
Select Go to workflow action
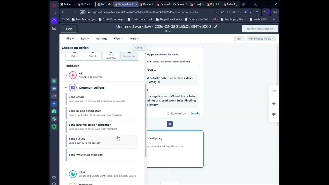click(x=111, y=56)
